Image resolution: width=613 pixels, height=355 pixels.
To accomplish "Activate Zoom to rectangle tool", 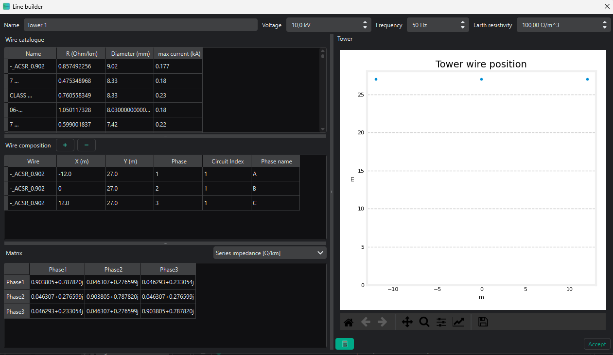I will [424, 322].
